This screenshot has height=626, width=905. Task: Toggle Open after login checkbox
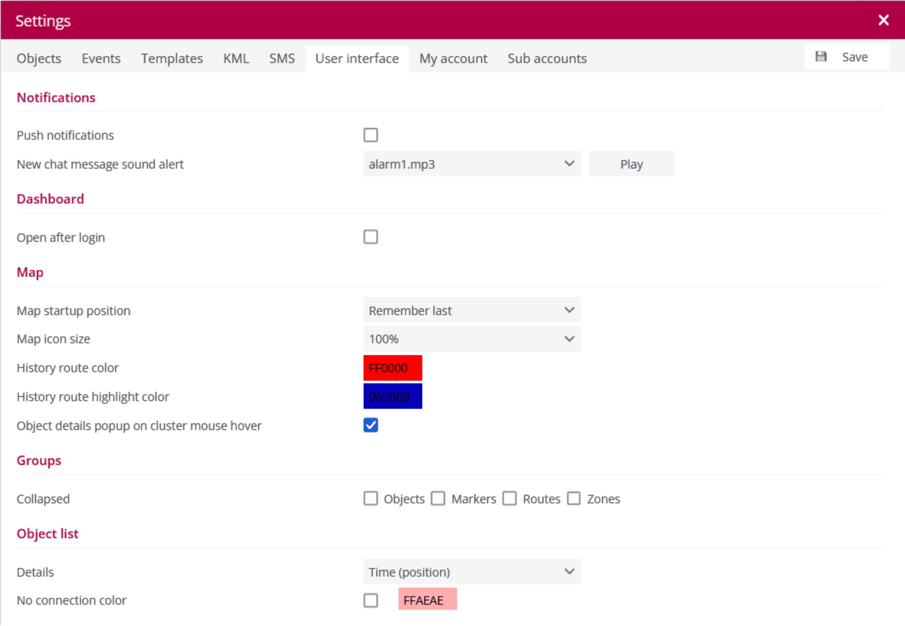(370, 237)
